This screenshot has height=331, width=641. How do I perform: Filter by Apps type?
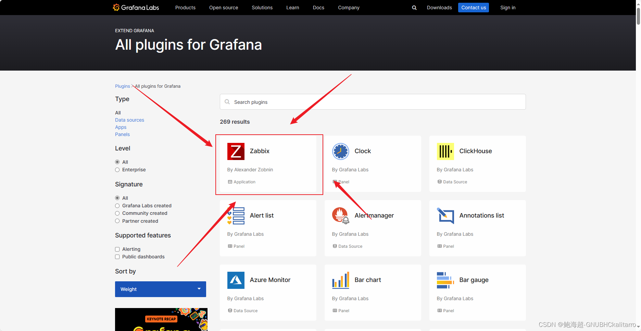[121, 127]
